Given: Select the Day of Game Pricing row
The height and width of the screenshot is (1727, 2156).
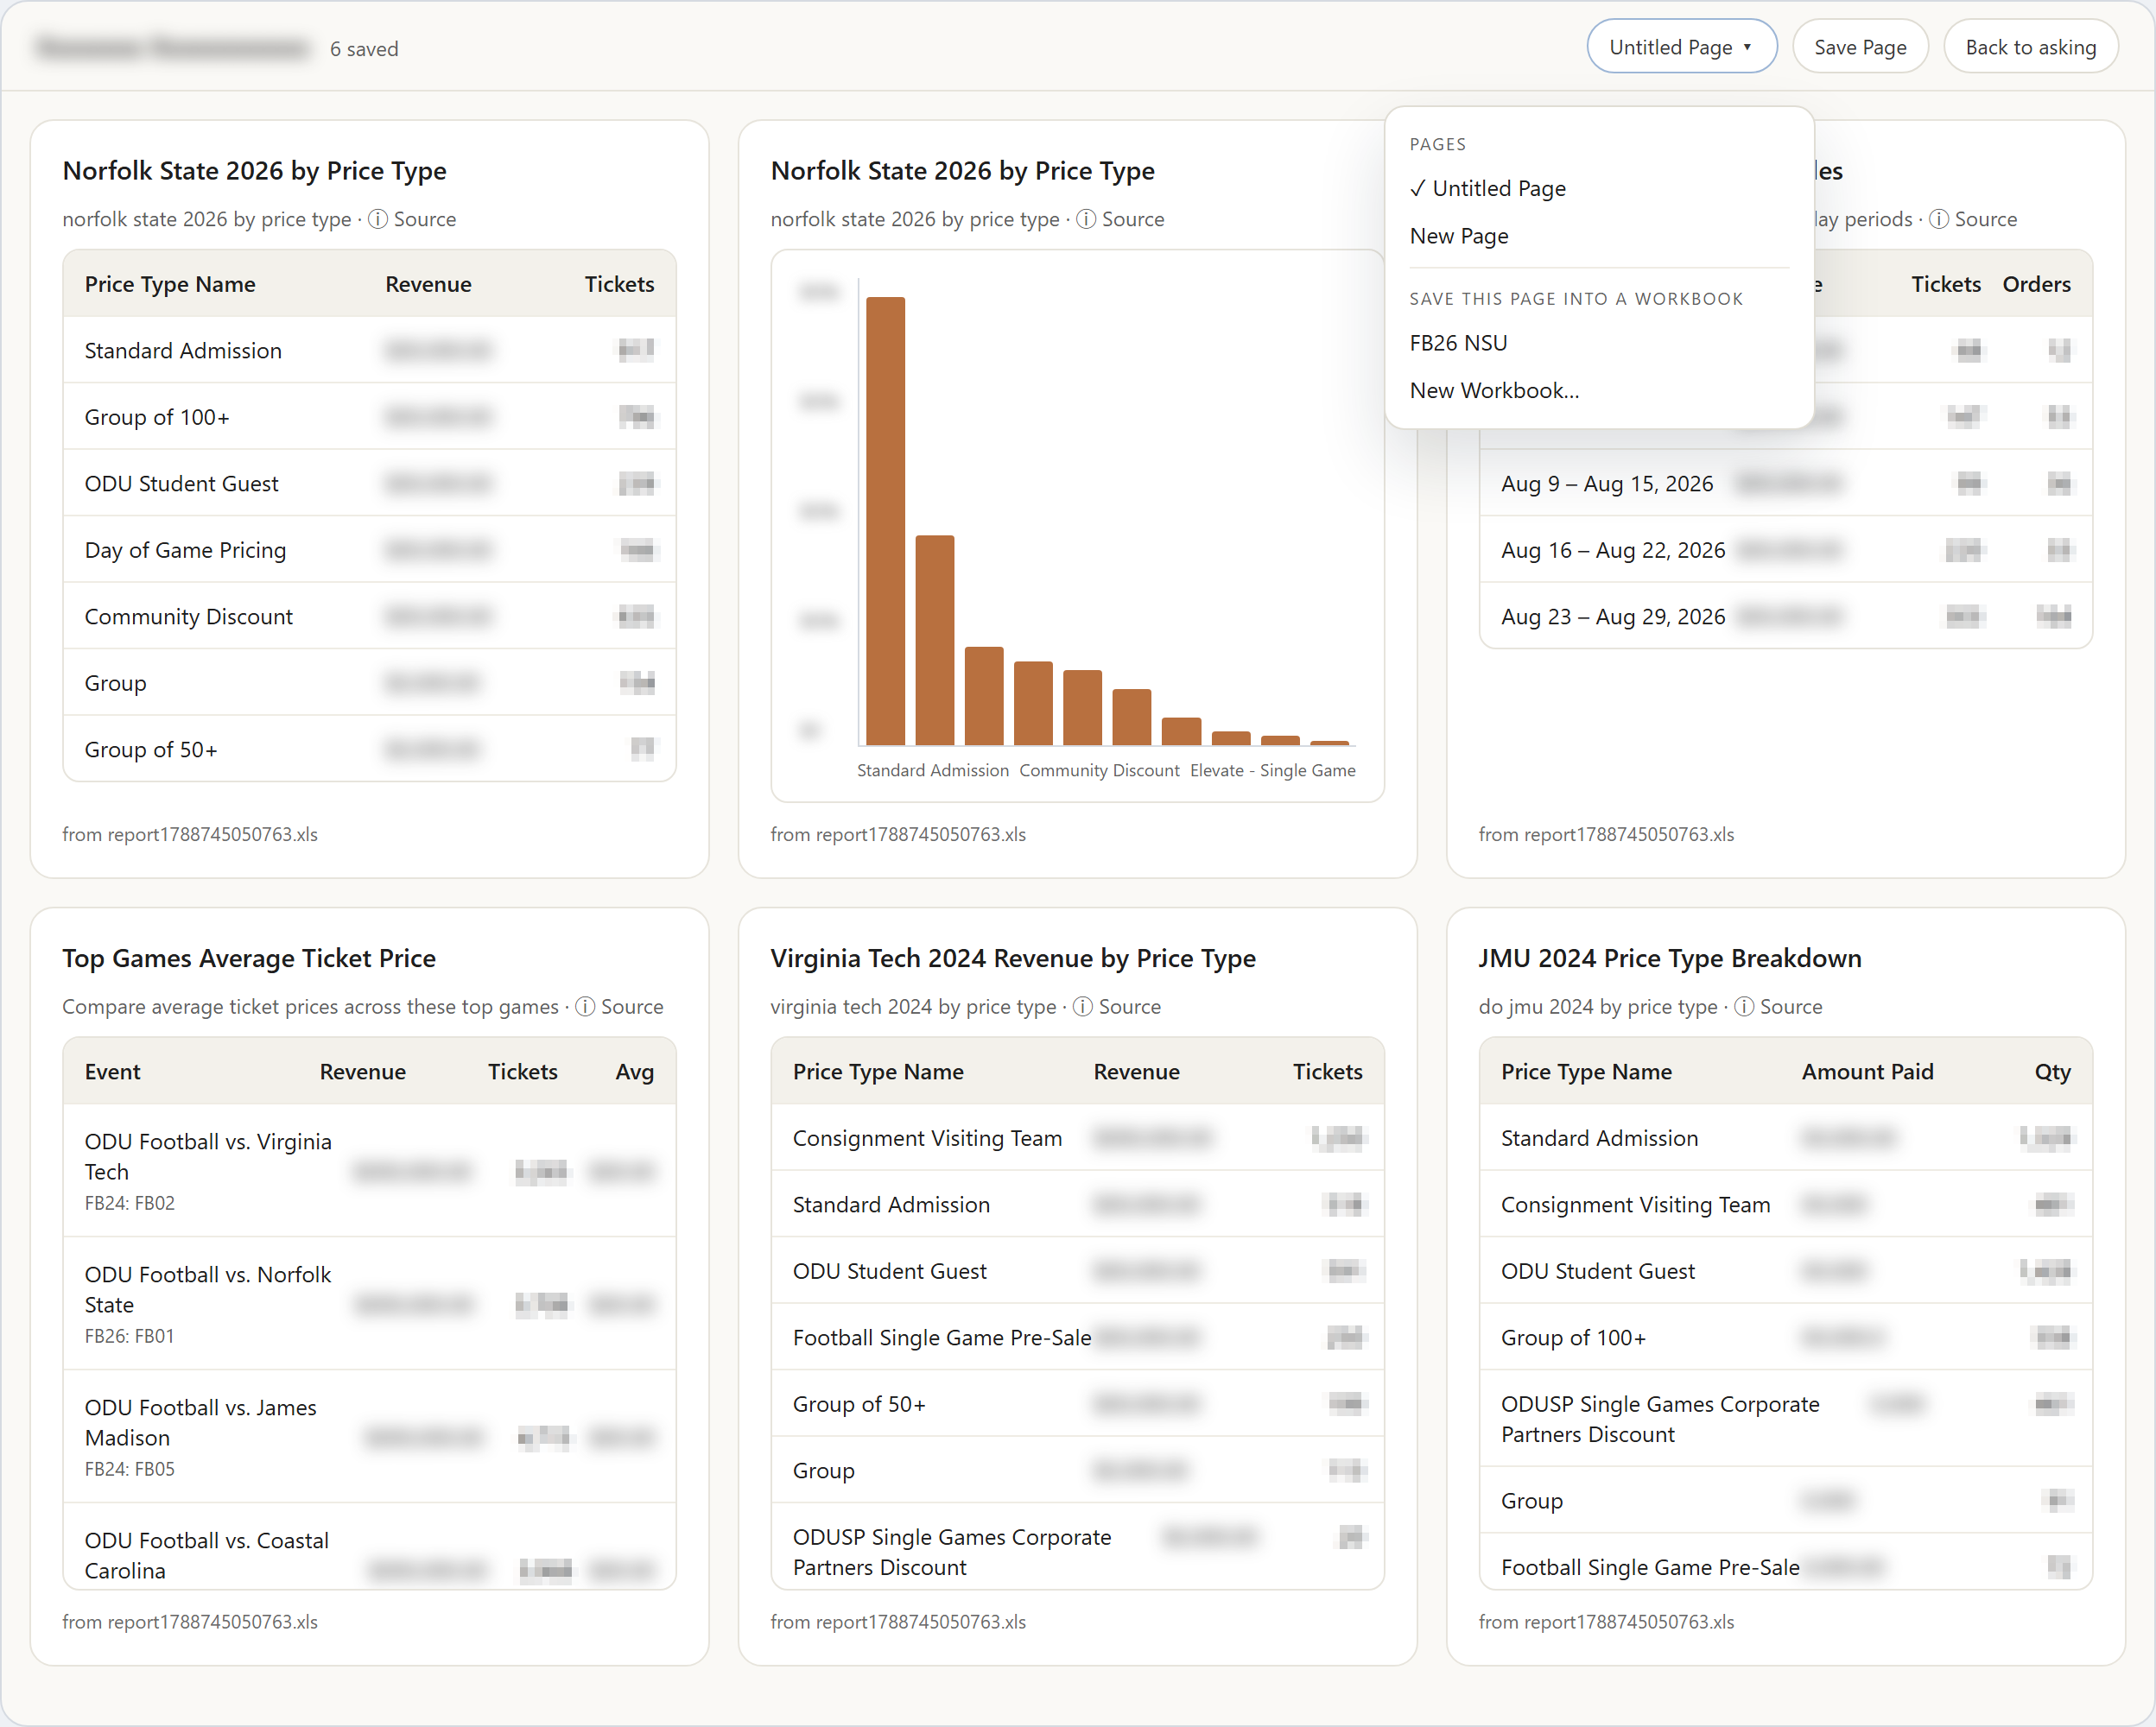Looking at the screenshot, I should click(369, 550).
